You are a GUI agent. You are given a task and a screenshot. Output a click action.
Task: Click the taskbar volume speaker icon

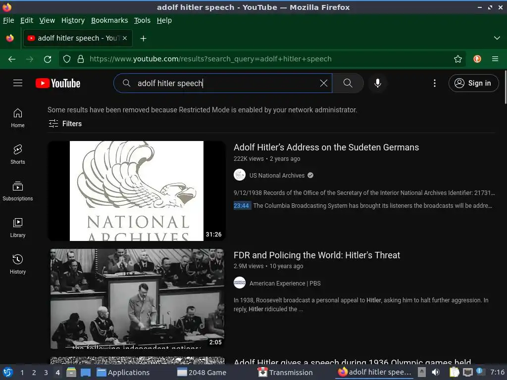tap(436, 372)
